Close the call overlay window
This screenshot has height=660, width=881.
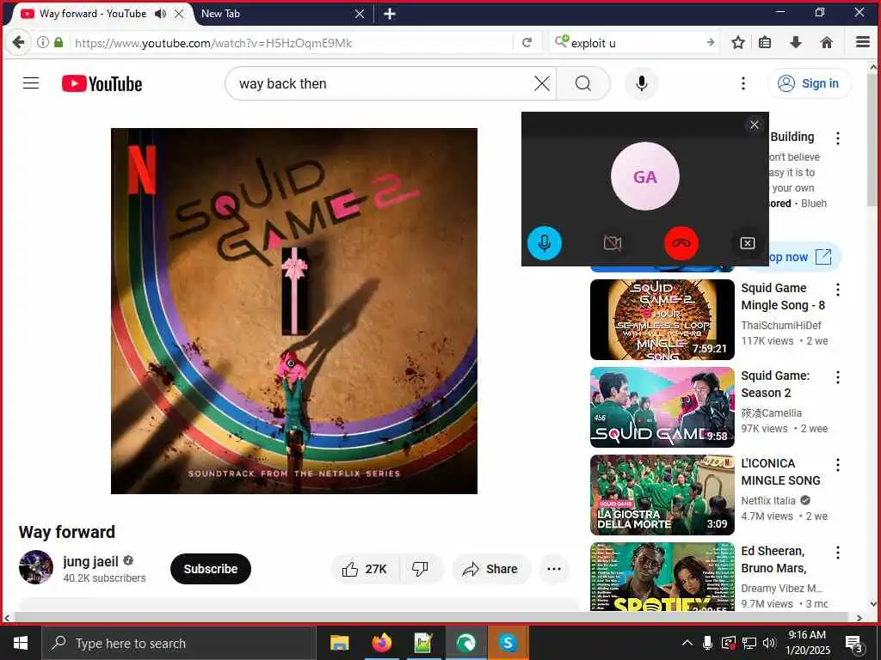[755, 125]
